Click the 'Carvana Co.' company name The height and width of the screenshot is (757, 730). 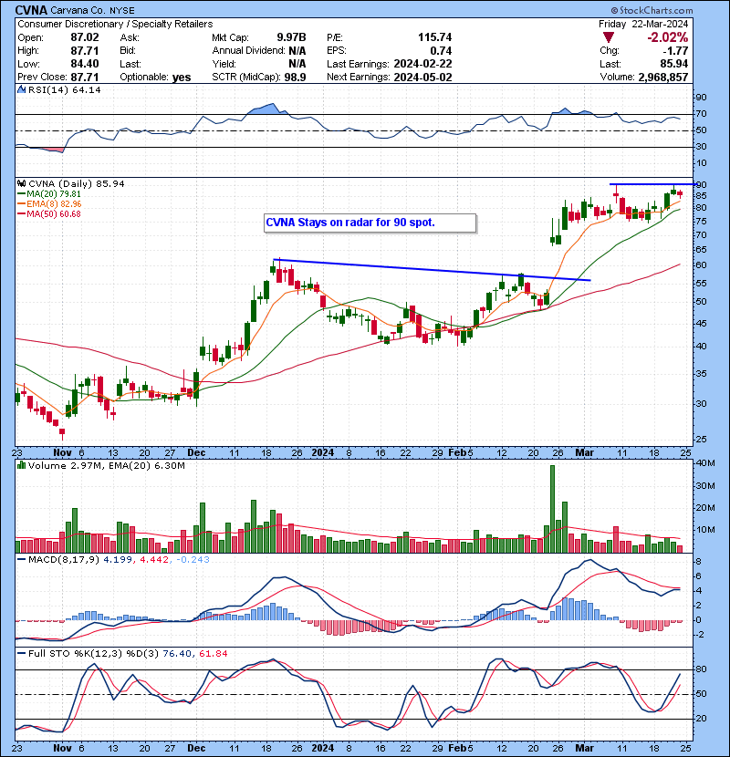point(78,10)
